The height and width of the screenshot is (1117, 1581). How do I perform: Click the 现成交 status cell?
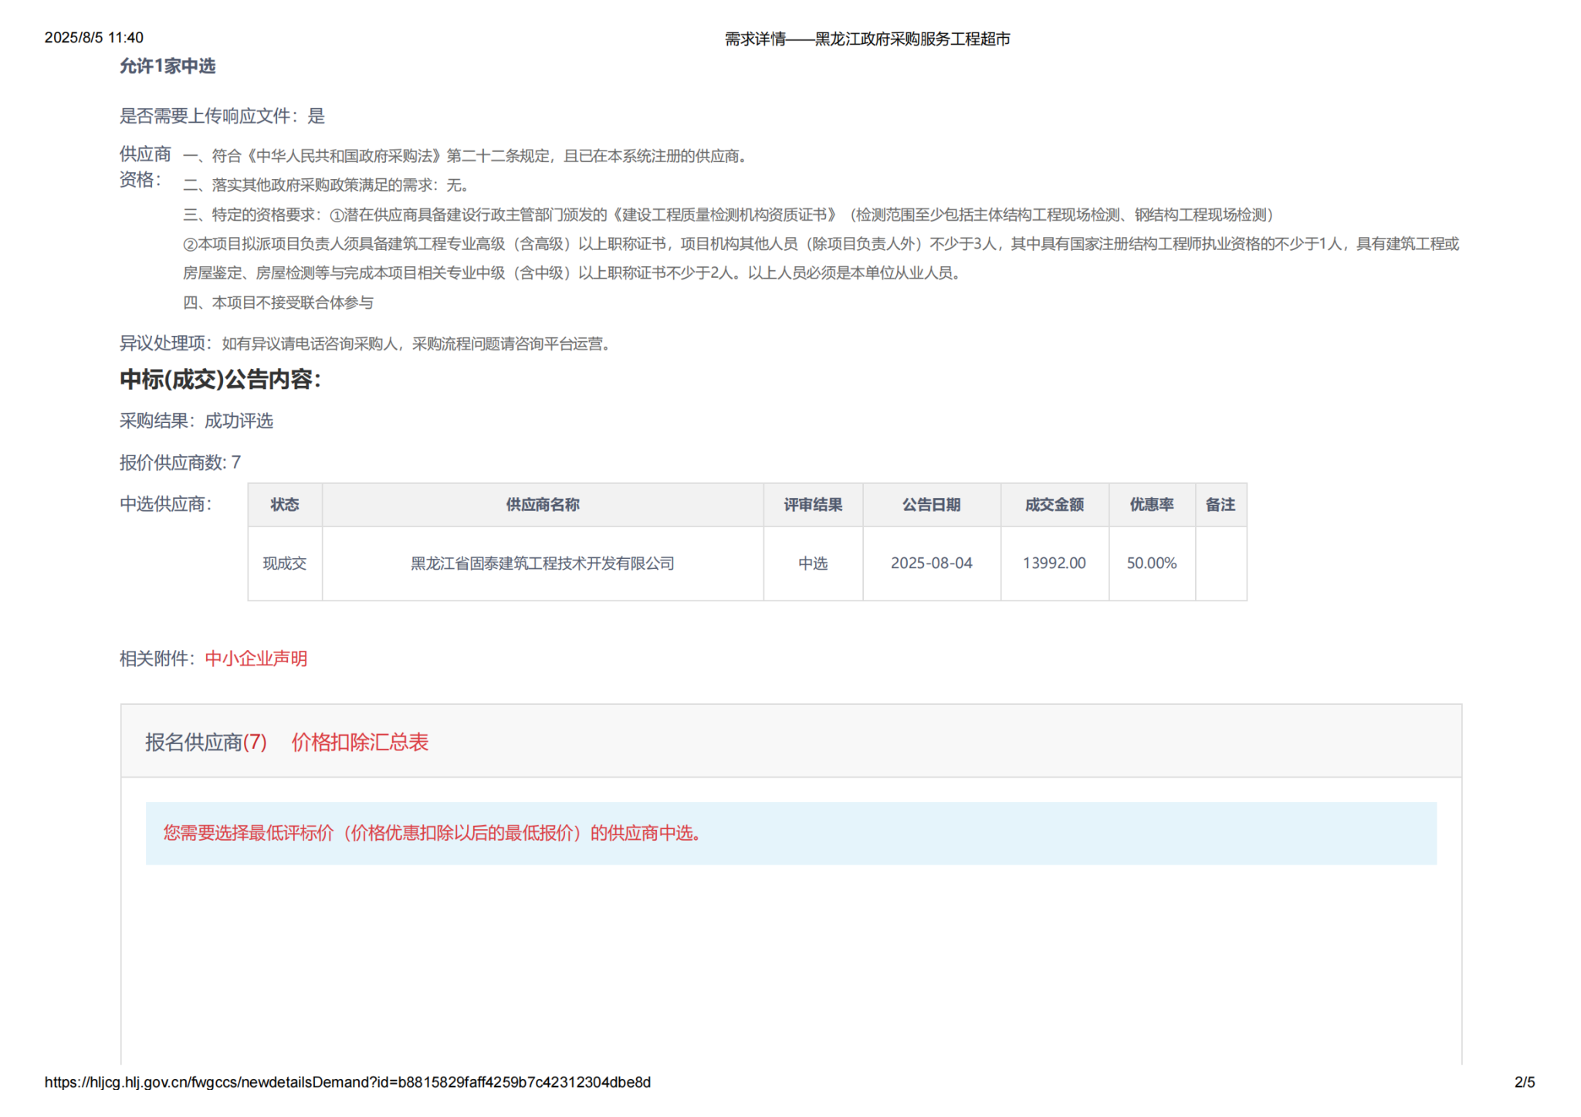coord(284,564)
